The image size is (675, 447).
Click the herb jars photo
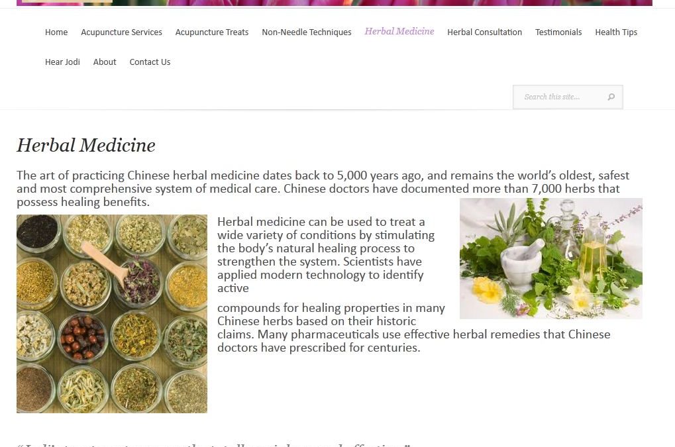pos(112,314)
